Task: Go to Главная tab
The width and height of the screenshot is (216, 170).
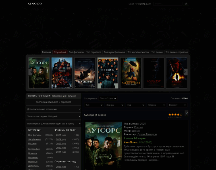Action: coord(47,52)
